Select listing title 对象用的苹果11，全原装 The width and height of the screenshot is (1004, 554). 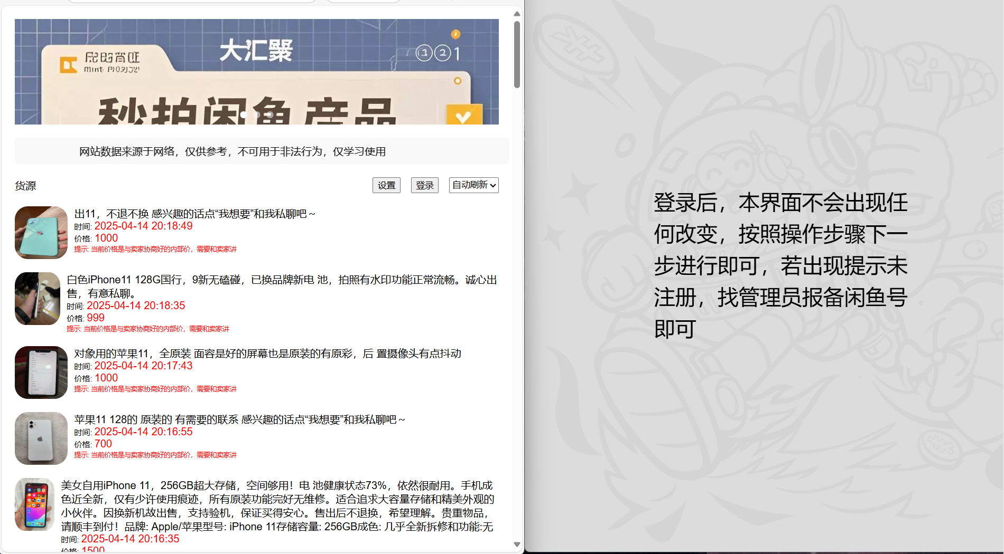267,354
